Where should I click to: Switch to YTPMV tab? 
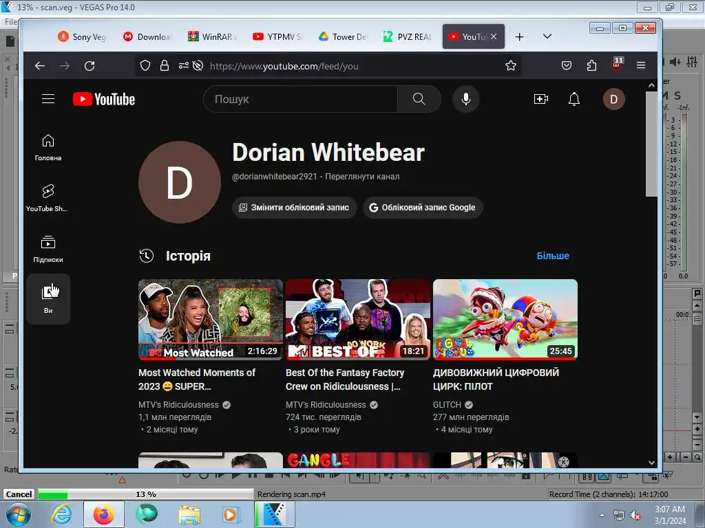click(278, 37)
